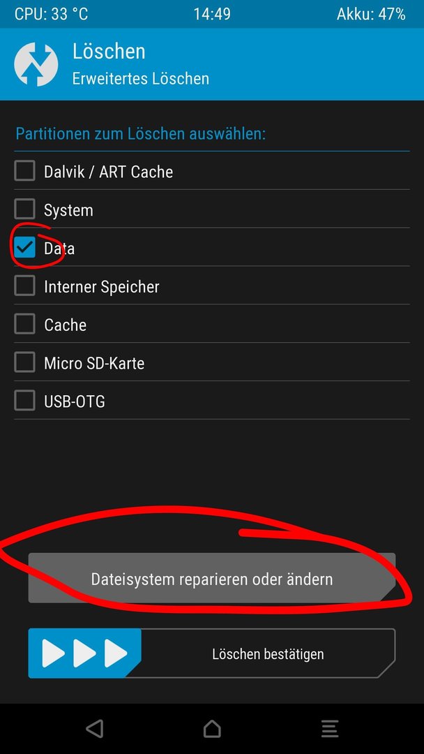Select the Micro SD-Karte checkbox
424x754 pixels.
24,362
